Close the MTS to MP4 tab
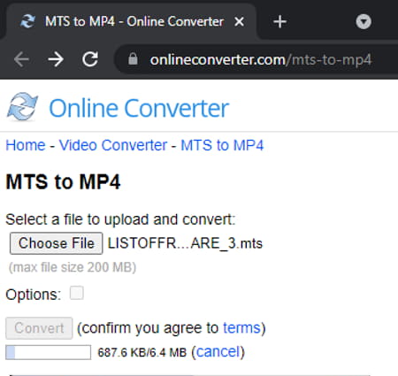 [x=239, y=21]
